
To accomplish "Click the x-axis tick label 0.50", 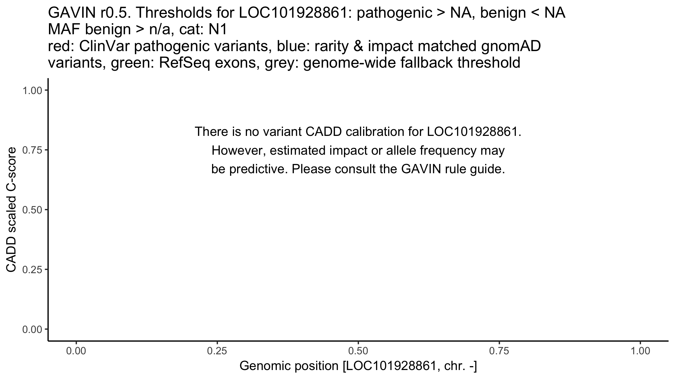I will pos(358,351).
